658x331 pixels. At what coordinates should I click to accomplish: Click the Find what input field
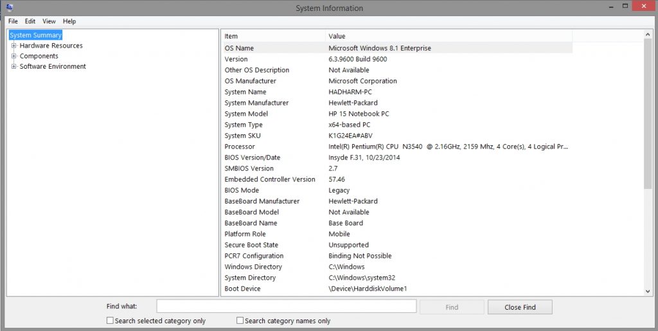click(287, 307)
